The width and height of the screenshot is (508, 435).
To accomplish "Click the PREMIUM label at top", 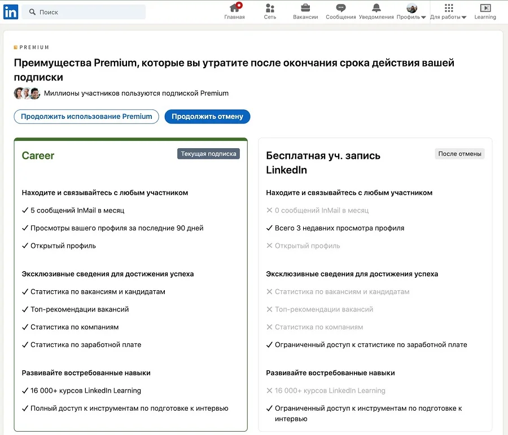I will (32, 47).
